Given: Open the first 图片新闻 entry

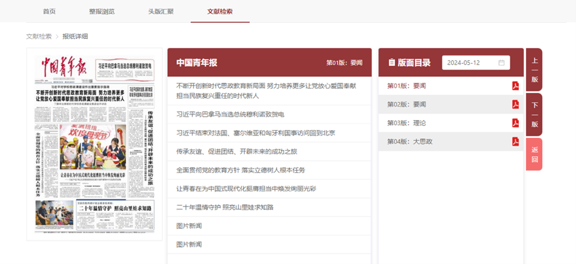Looking at the screenshot, I should 269,226.
